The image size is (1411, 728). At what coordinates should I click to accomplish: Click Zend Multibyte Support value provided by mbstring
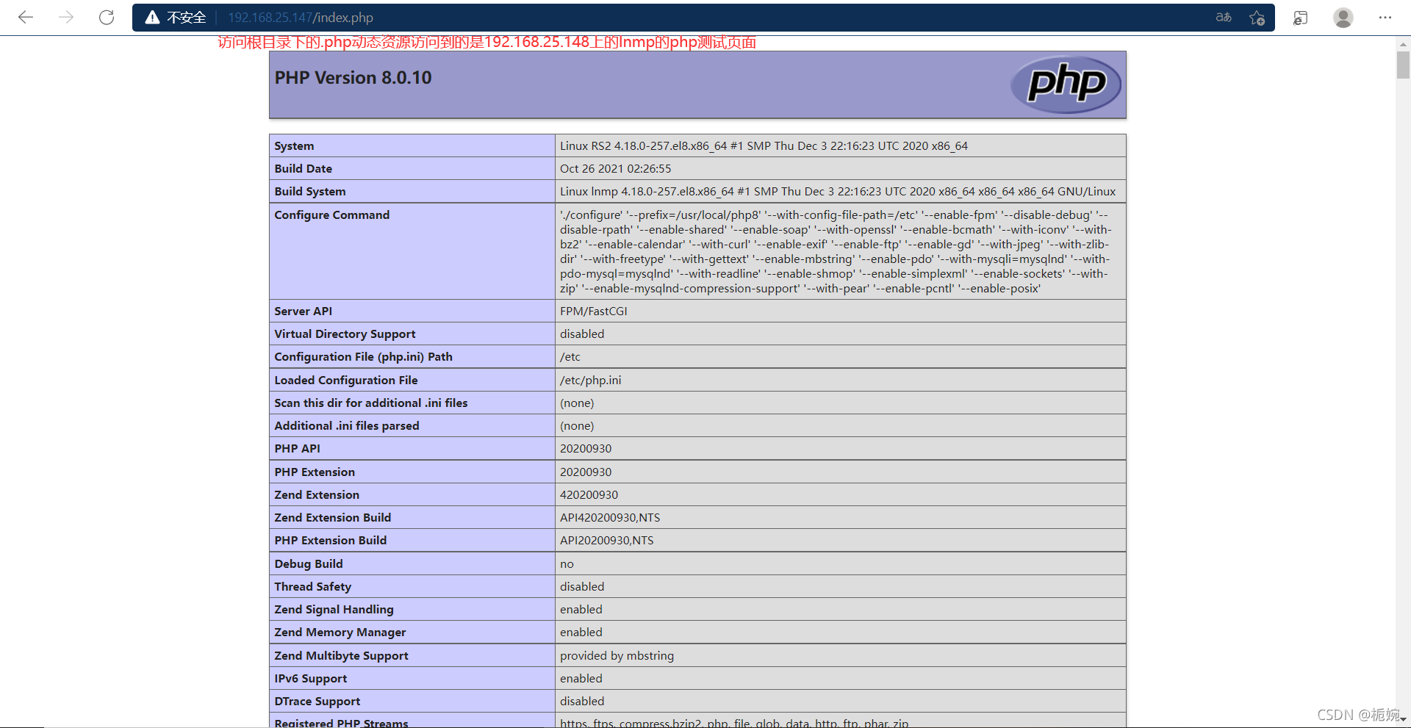click(617, 656)
